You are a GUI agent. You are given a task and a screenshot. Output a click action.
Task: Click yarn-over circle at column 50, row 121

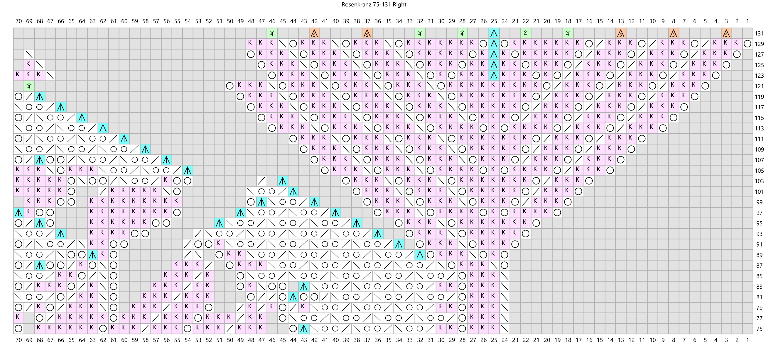point(230,86)
